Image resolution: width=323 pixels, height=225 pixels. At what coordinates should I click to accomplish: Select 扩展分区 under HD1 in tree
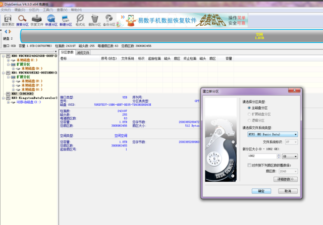point(23,77)
